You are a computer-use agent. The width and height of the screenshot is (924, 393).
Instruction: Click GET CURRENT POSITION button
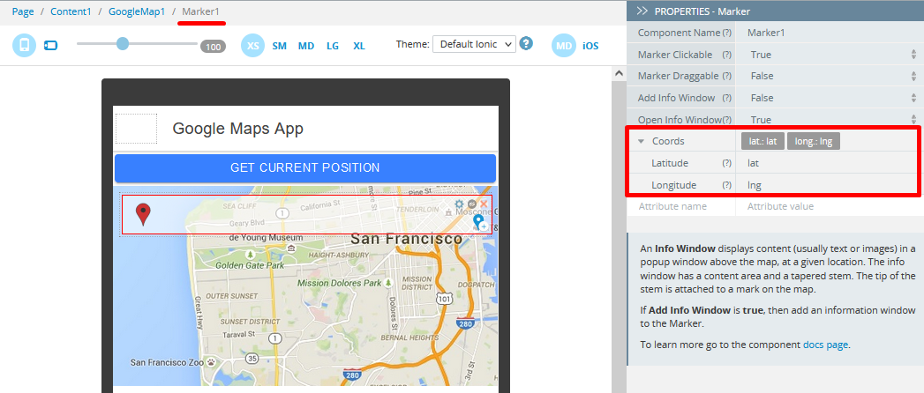pyautogui.click(x=305, y=167)
